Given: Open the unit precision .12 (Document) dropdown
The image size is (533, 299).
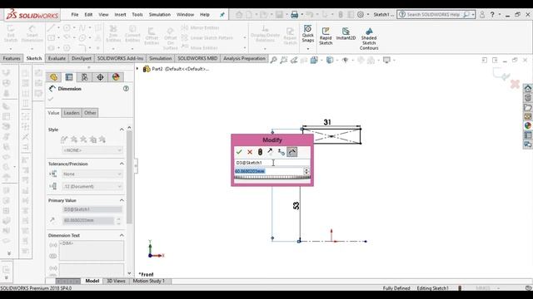Looking at the screenshot, I should click(92, 186).
